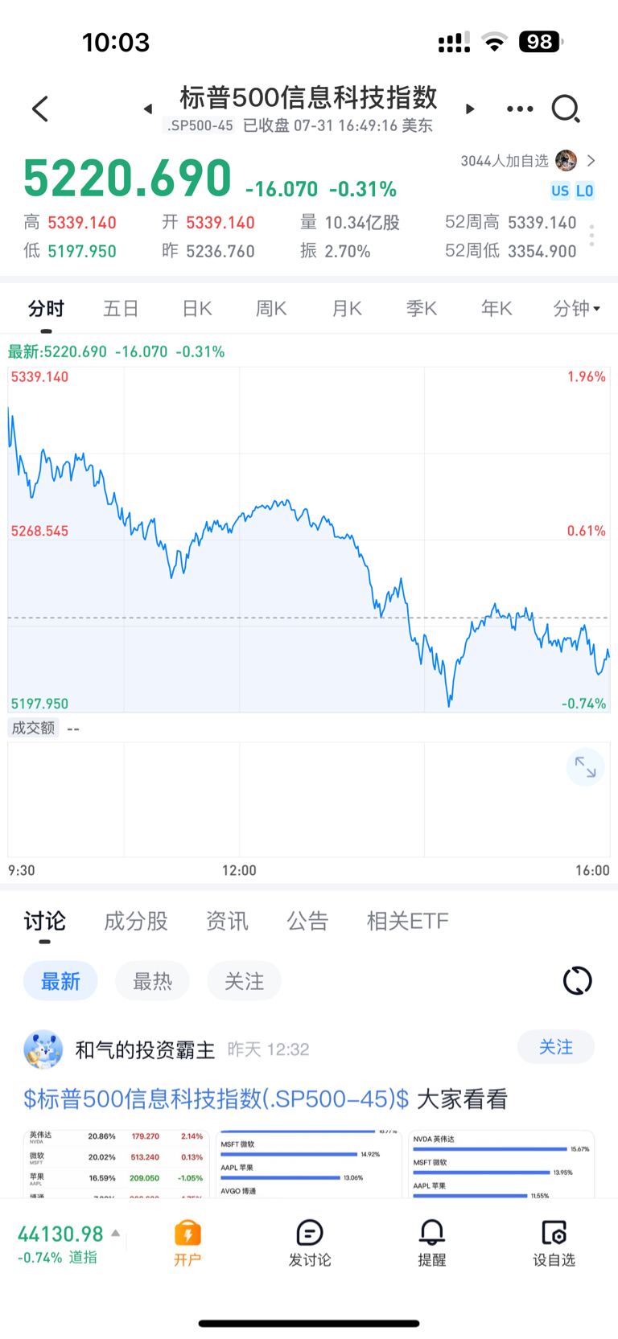Refresh the discussion feed icon
This screenshot has height=1339, width=618.
(x=577, y=980)
